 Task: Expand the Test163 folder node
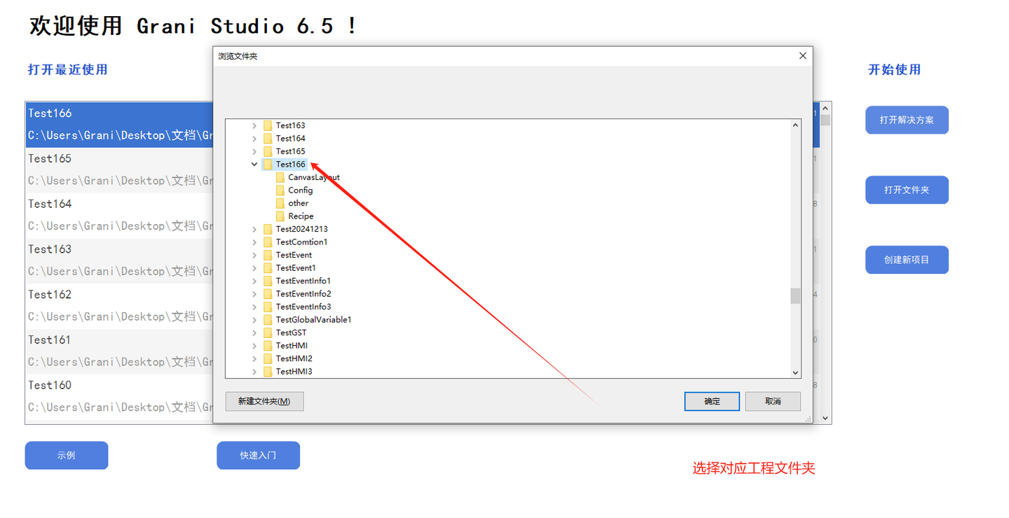tap(254, 125)
